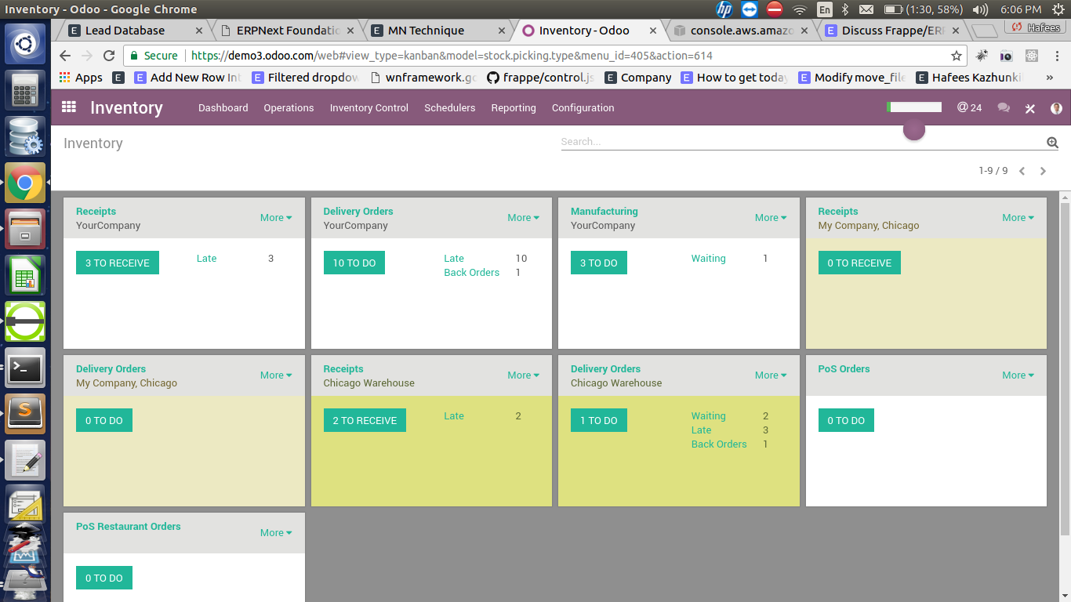This screenshot has height=602, width=1071.
Task: Open the Filtered dropdown bookmark
Action: (x=305, y=78)
